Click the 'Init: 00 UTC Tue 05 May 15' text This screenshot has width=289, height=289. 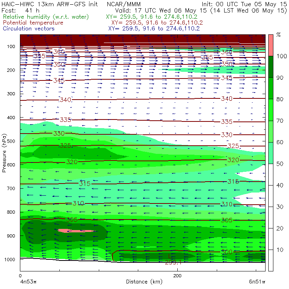tap(244, 4)
